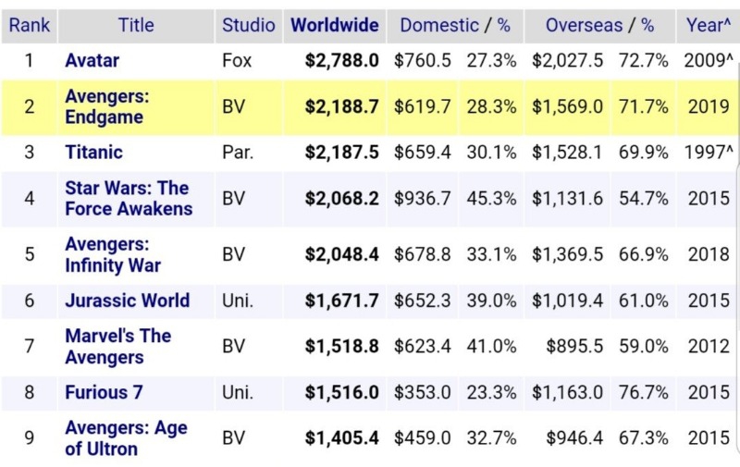The width and height of the screenshot is (740, 467).
Task: Open the Jurassic World movie link
Action: click(128, 301)
